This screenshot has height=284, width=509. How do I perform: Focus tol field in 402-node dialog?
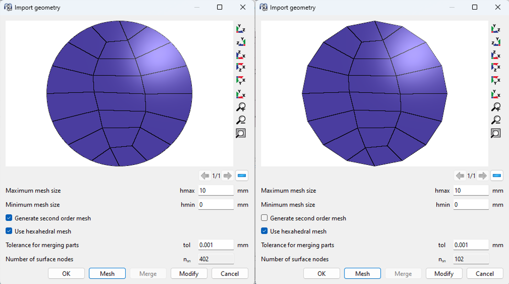pyautogui.click(x=216, y=245)
